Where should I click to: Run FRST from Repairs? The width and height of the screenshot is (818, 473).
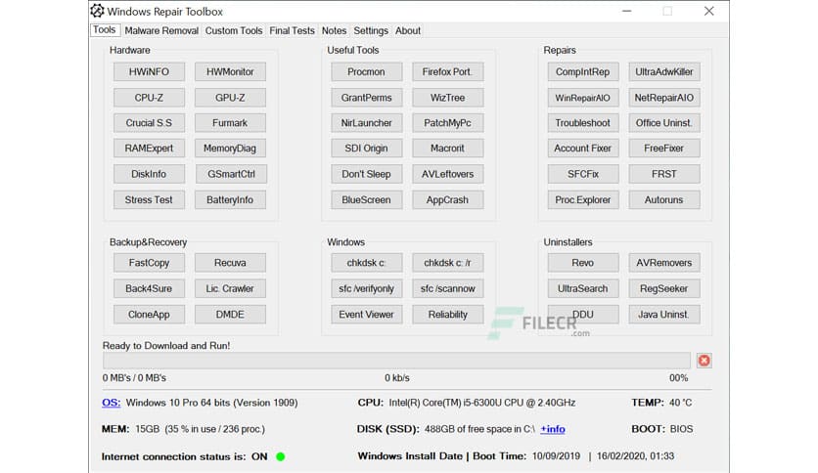pos(664,174)
